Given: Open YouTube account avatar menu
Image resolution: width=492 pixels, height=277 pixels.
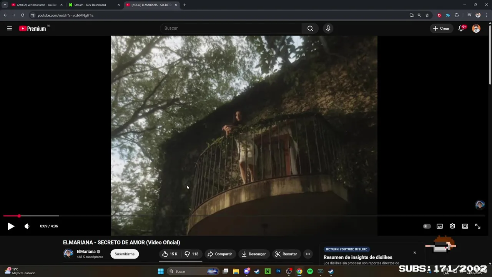Looking at the screenshot, I should click(x=476, y=28).
